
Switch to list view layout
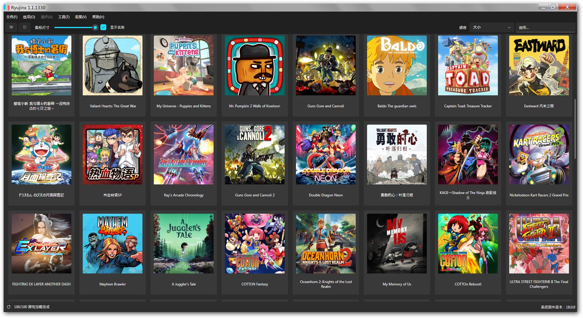point(11,27)
